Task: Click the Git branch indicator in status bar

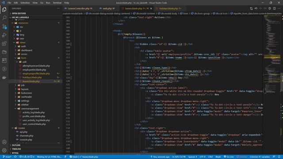Action: pos(7,157)
